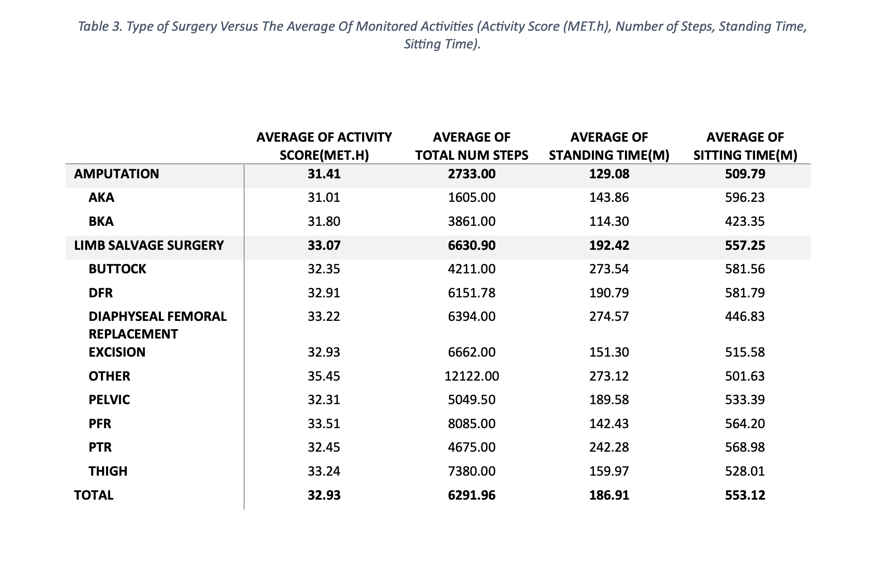Click the PFR steps value 8085.00
The width and height of the screenshot is (891, 563).
[x=472, y=424]
